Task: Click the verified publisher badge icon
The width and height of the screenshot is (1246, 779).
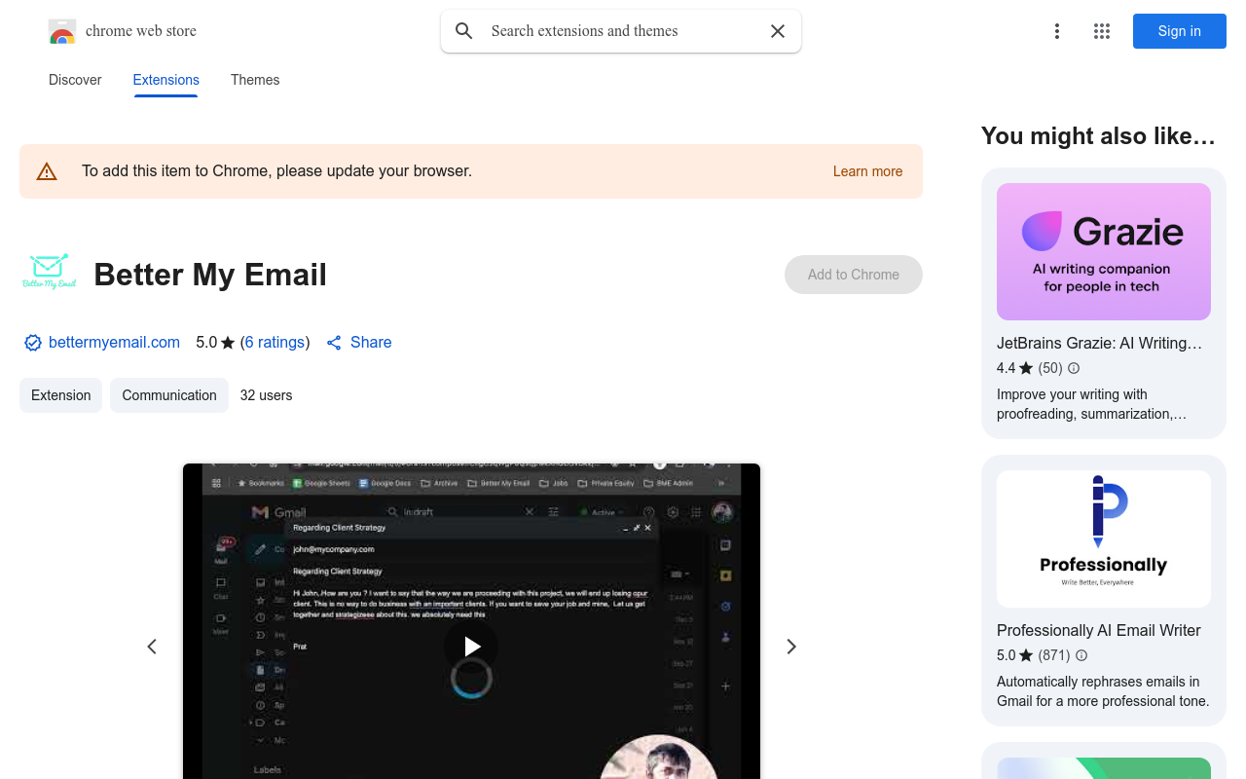Action: [x=33, y=343]
